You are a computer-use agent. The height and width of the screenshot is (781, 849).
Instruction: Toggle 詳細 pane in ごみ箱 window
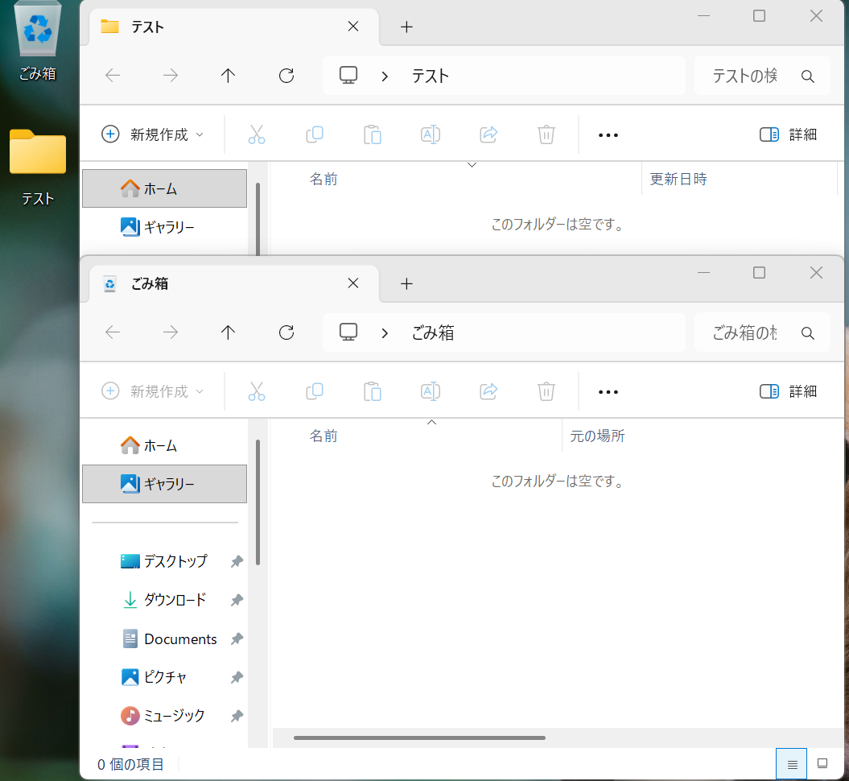click(x=788, y=391)
